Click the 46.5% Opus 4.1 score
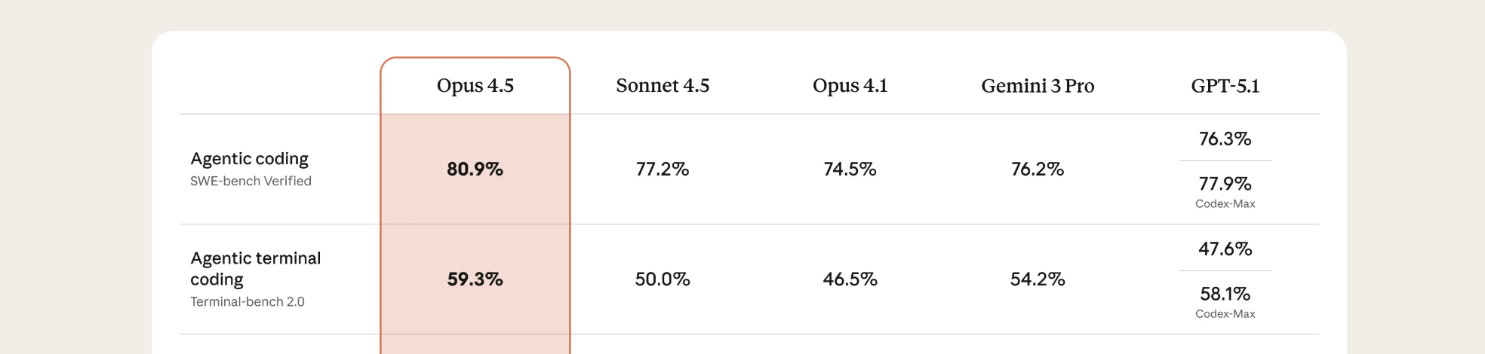The image size is (1485, 354). [x=850, y=279]
